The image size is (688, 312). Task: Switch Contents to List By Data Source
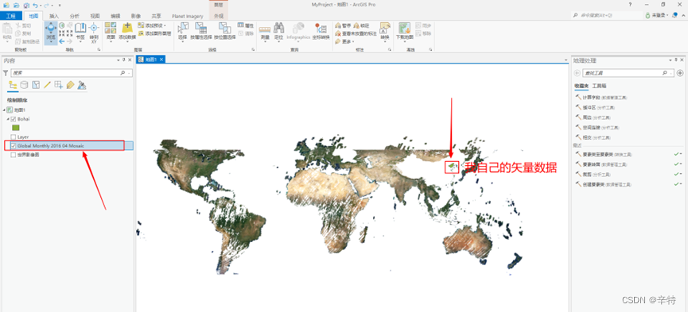(24, 85)
